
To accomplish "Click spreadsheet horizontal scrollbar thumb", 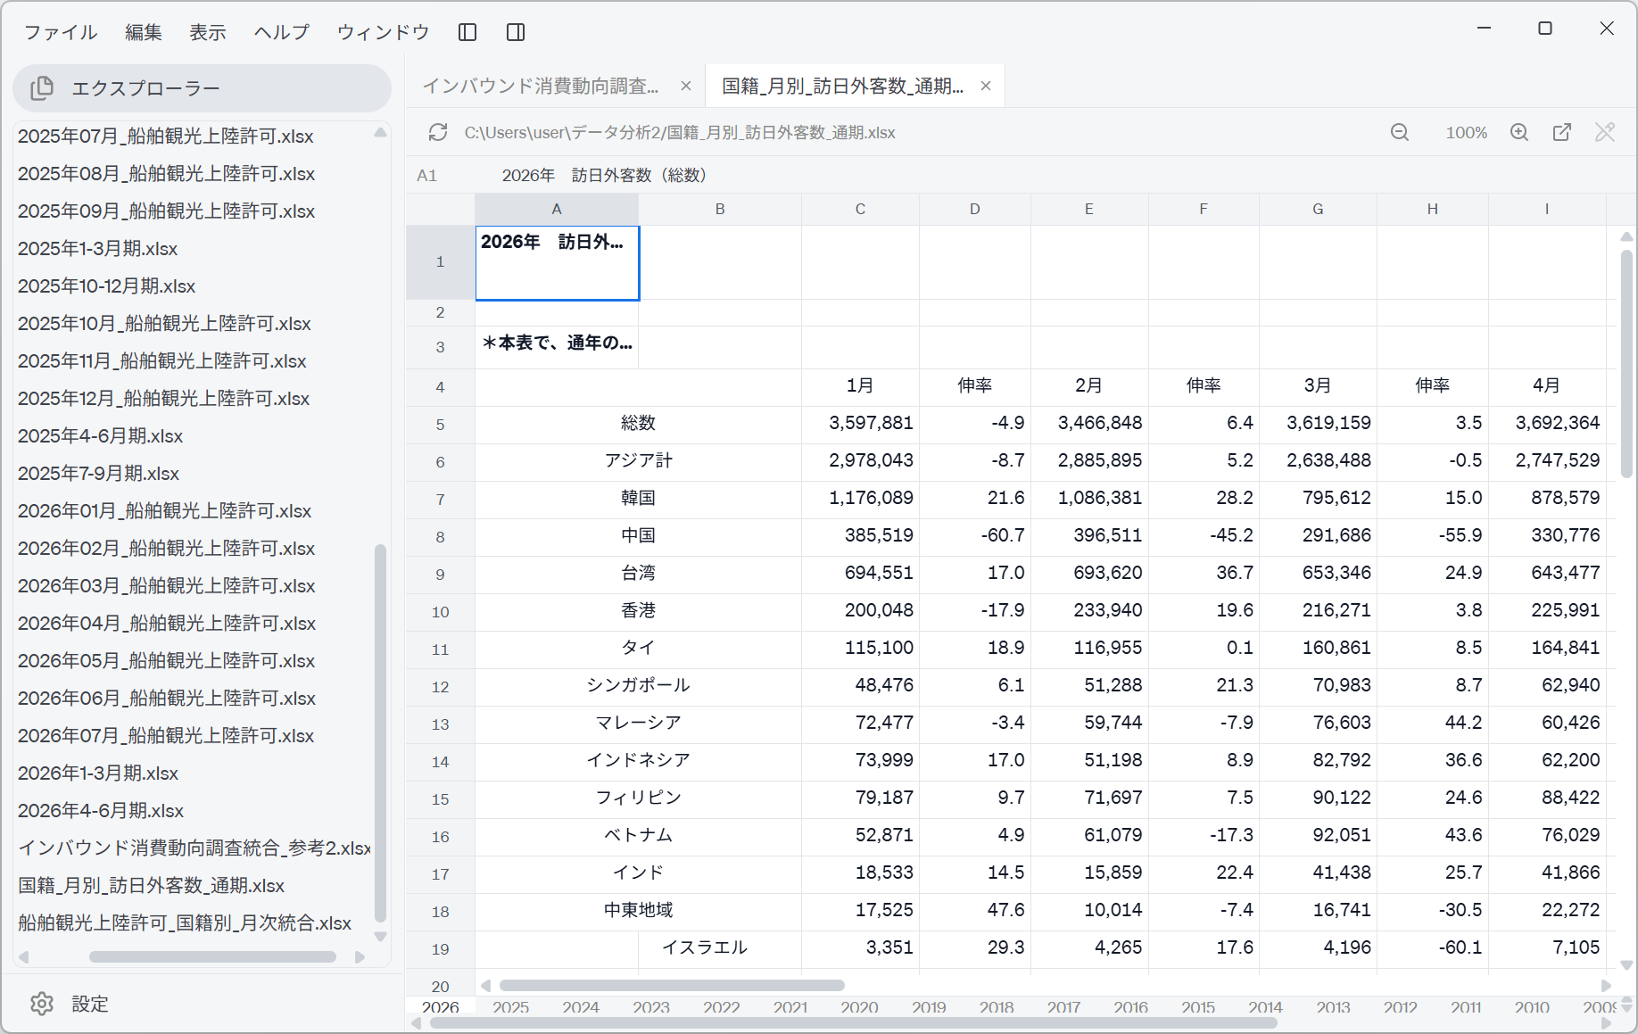I will [x=672, y=986].
